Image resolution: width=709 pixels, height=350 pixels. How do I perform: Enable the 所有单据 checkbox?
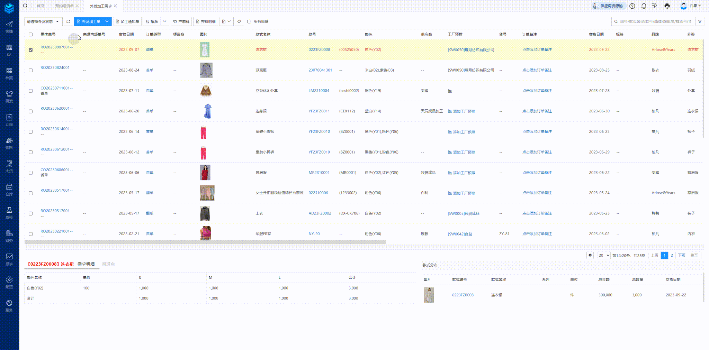[249, 21]
